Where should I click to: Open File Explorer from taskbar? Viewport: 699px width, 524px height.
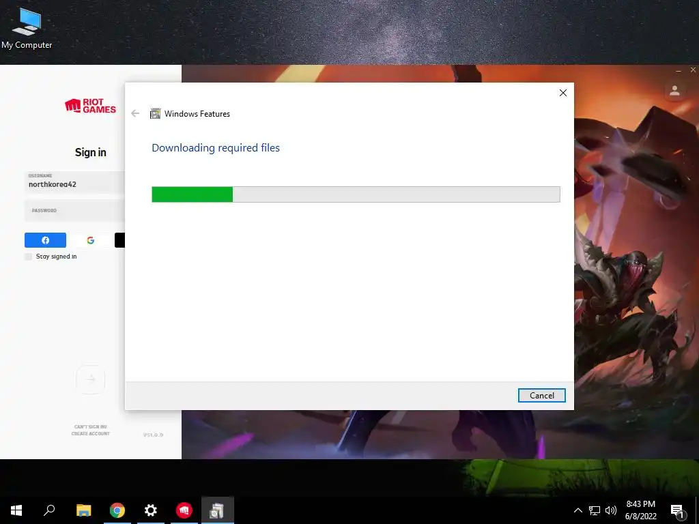click(x=83, y=510)
